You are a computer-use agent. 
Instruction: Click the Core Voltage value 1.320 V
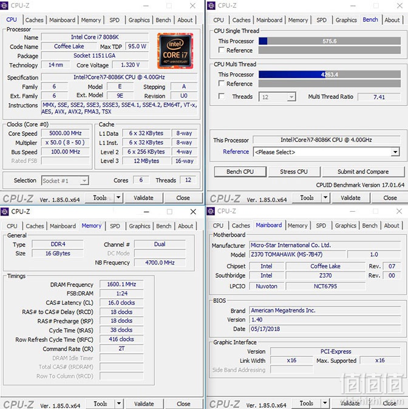click(x=131, y=65)
